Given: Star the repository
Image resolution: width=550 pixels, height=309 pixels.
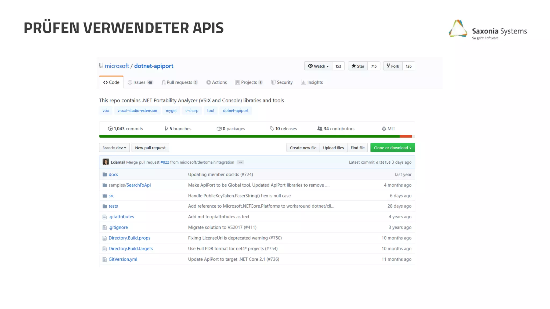Looking at the screenshot, I should (x=358, y=66).
